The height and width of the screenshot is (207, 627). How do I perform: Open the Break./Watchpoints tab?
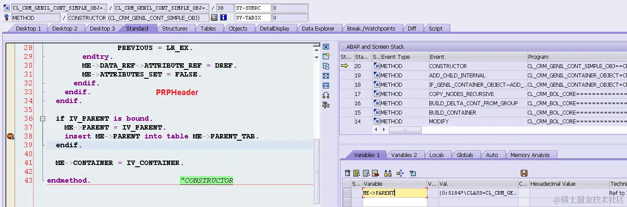[371, 28]
